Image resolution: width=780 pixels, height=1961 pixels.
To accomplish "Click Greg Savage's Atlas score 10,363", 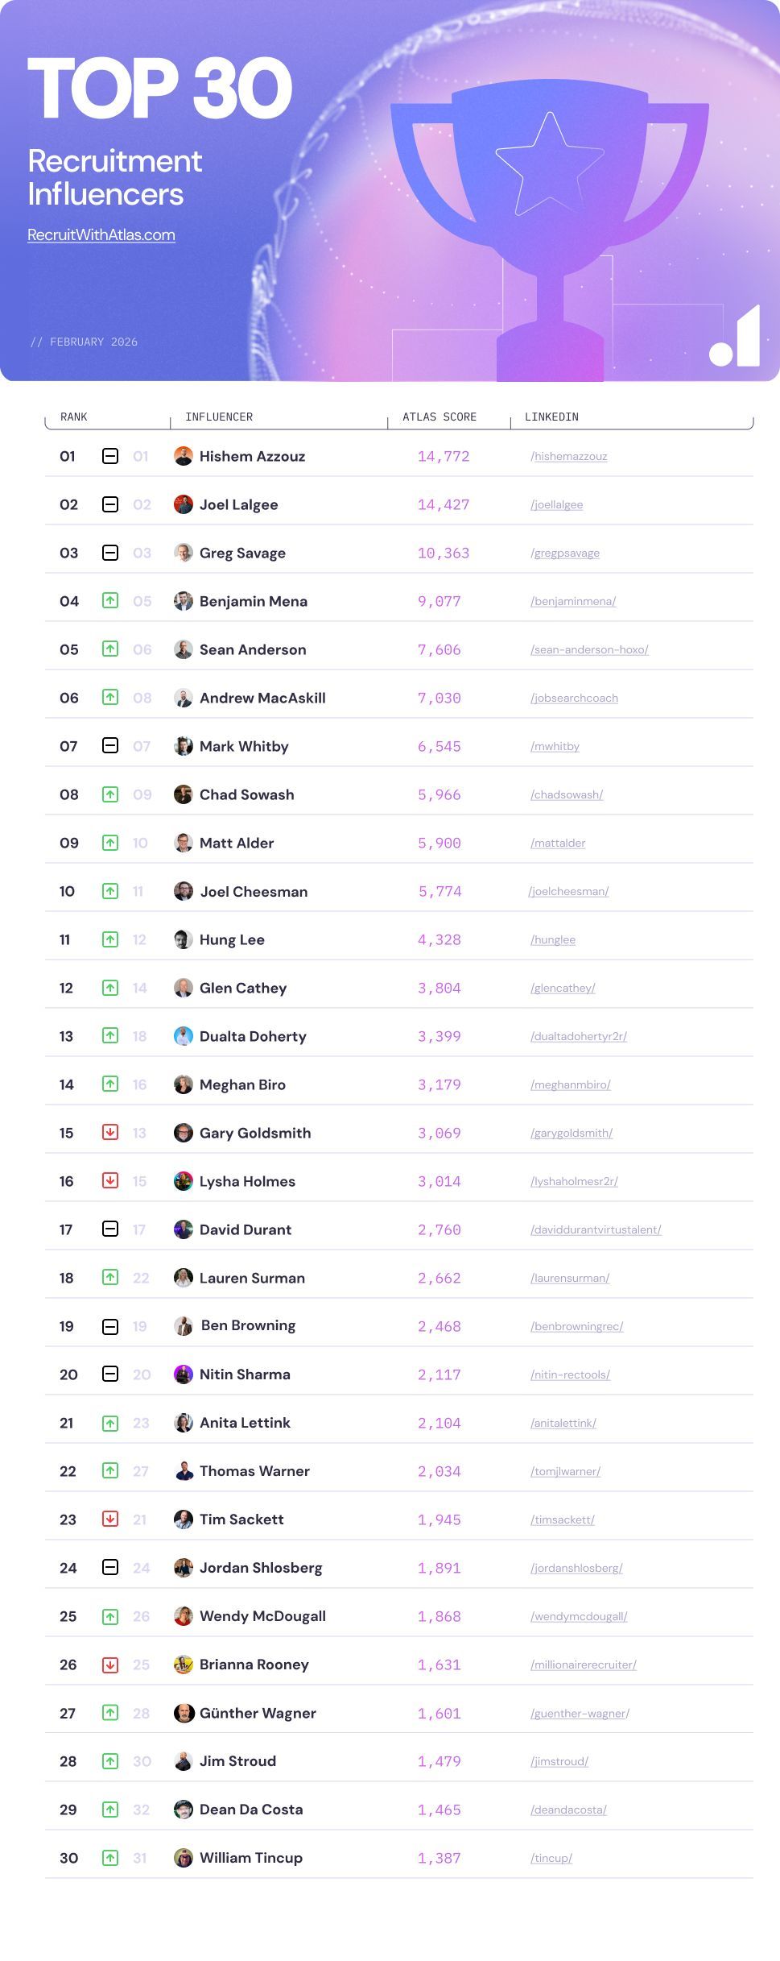I will click(x=444, y=553).
